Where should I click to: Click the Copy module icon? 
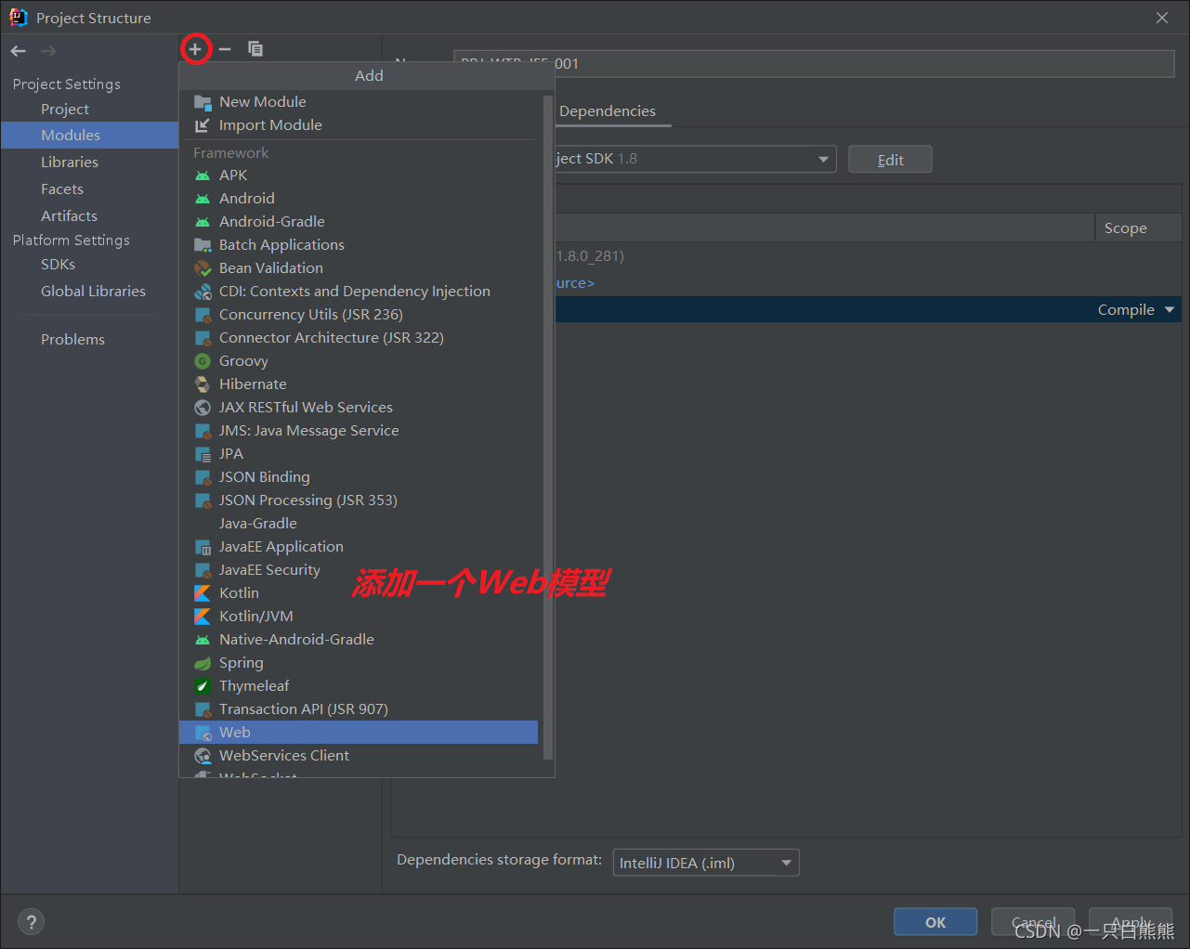pyautogui.click(x=255, y=49)
